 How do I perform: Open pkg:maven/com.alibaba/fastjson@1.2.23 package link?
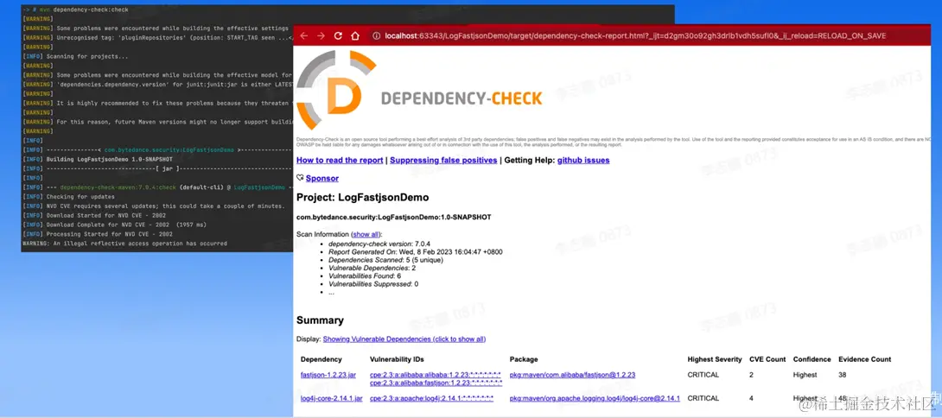(572, 375)
